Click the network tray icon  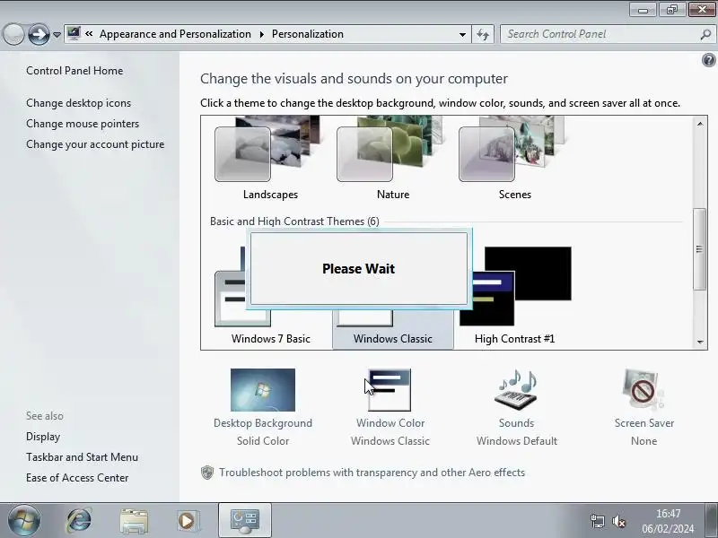tap(597, 521)
